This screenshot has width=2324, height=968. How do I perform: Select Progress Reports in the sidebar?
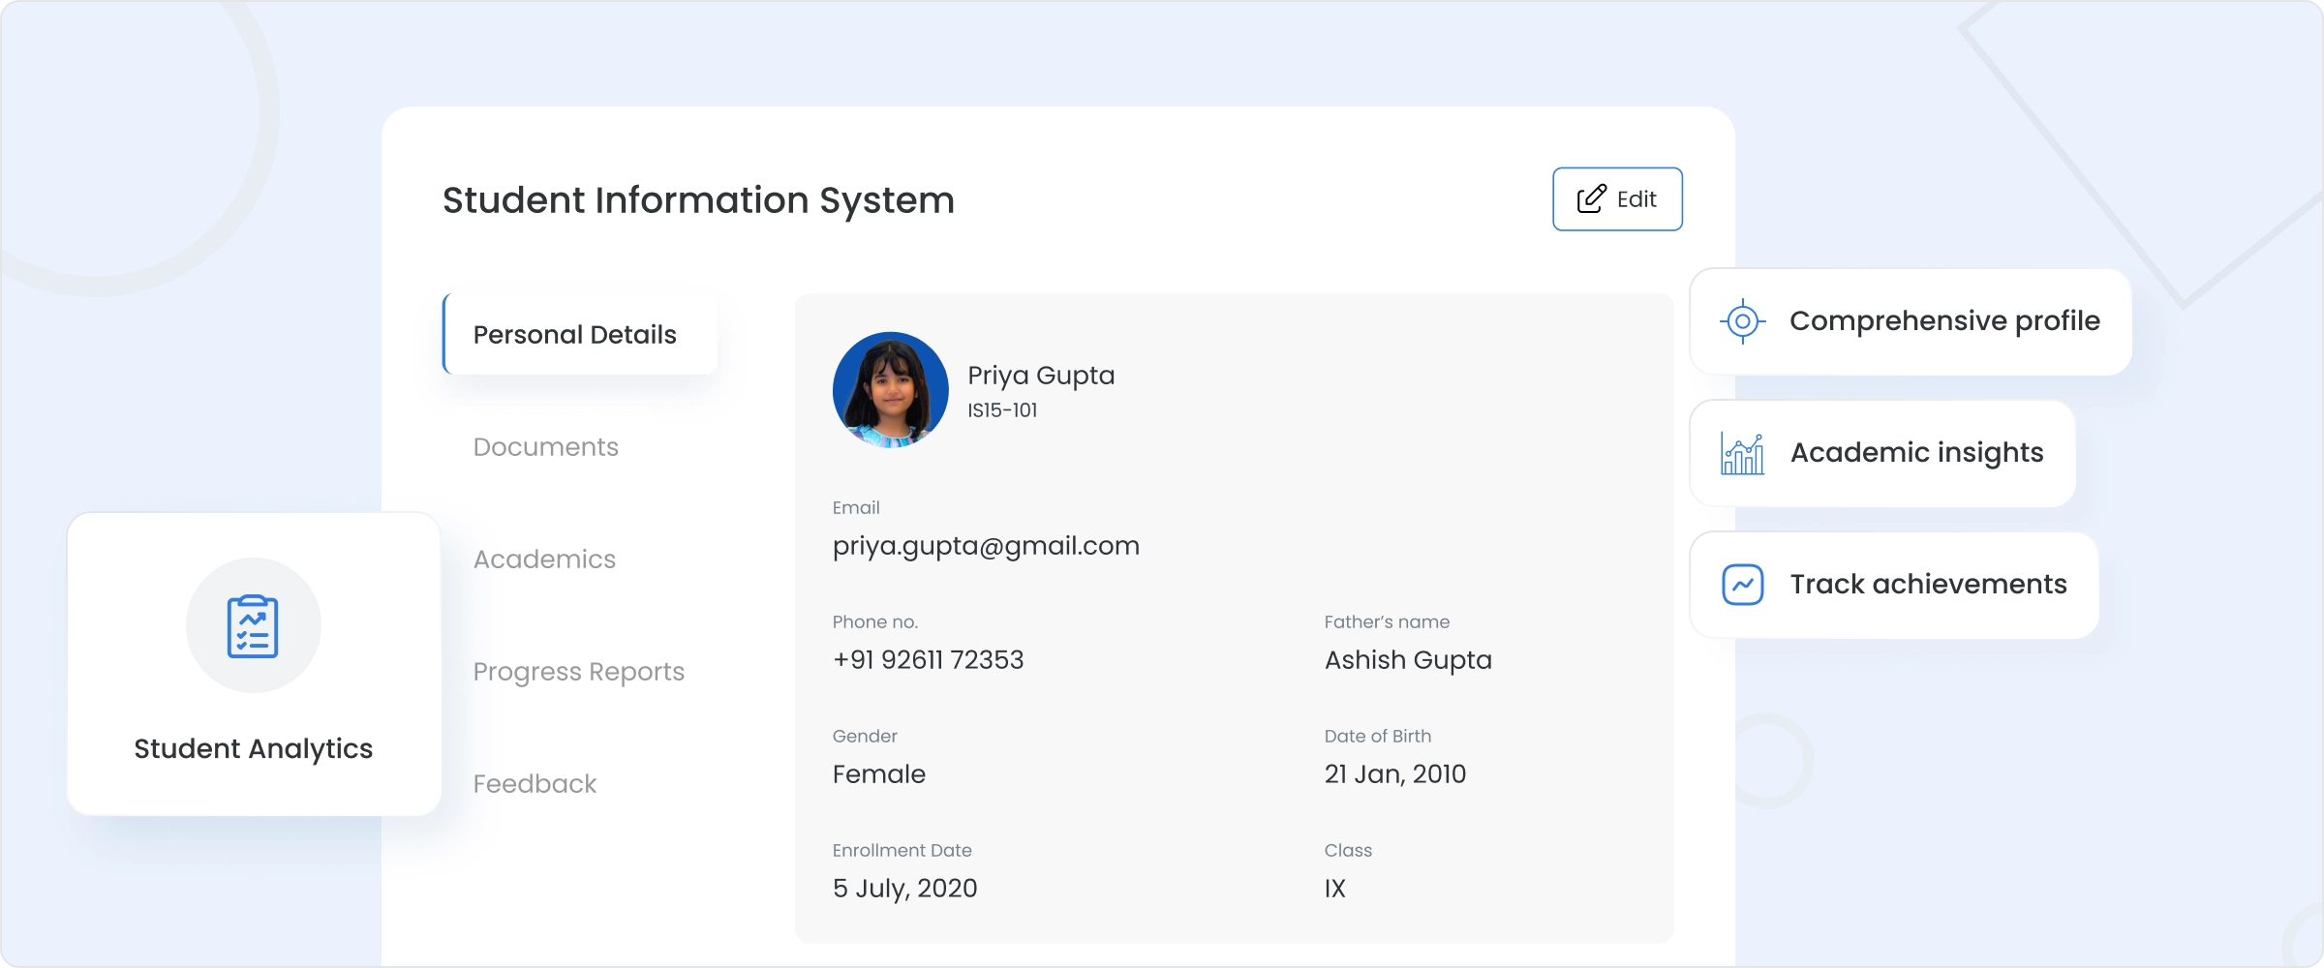(x=578, y=671)
